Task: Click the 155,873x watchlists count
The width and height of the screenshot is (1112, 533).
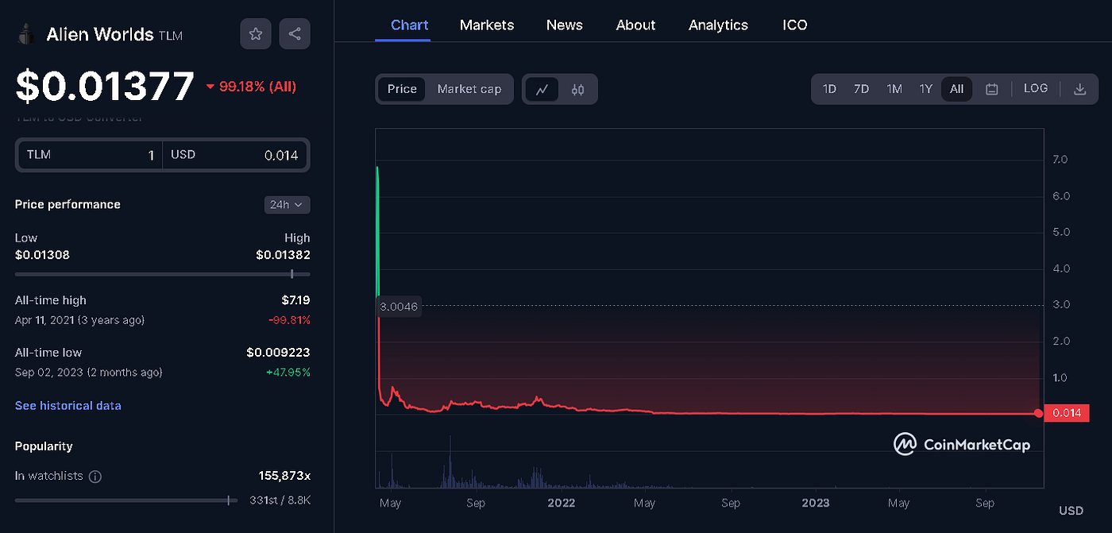Action: point(284,476)
